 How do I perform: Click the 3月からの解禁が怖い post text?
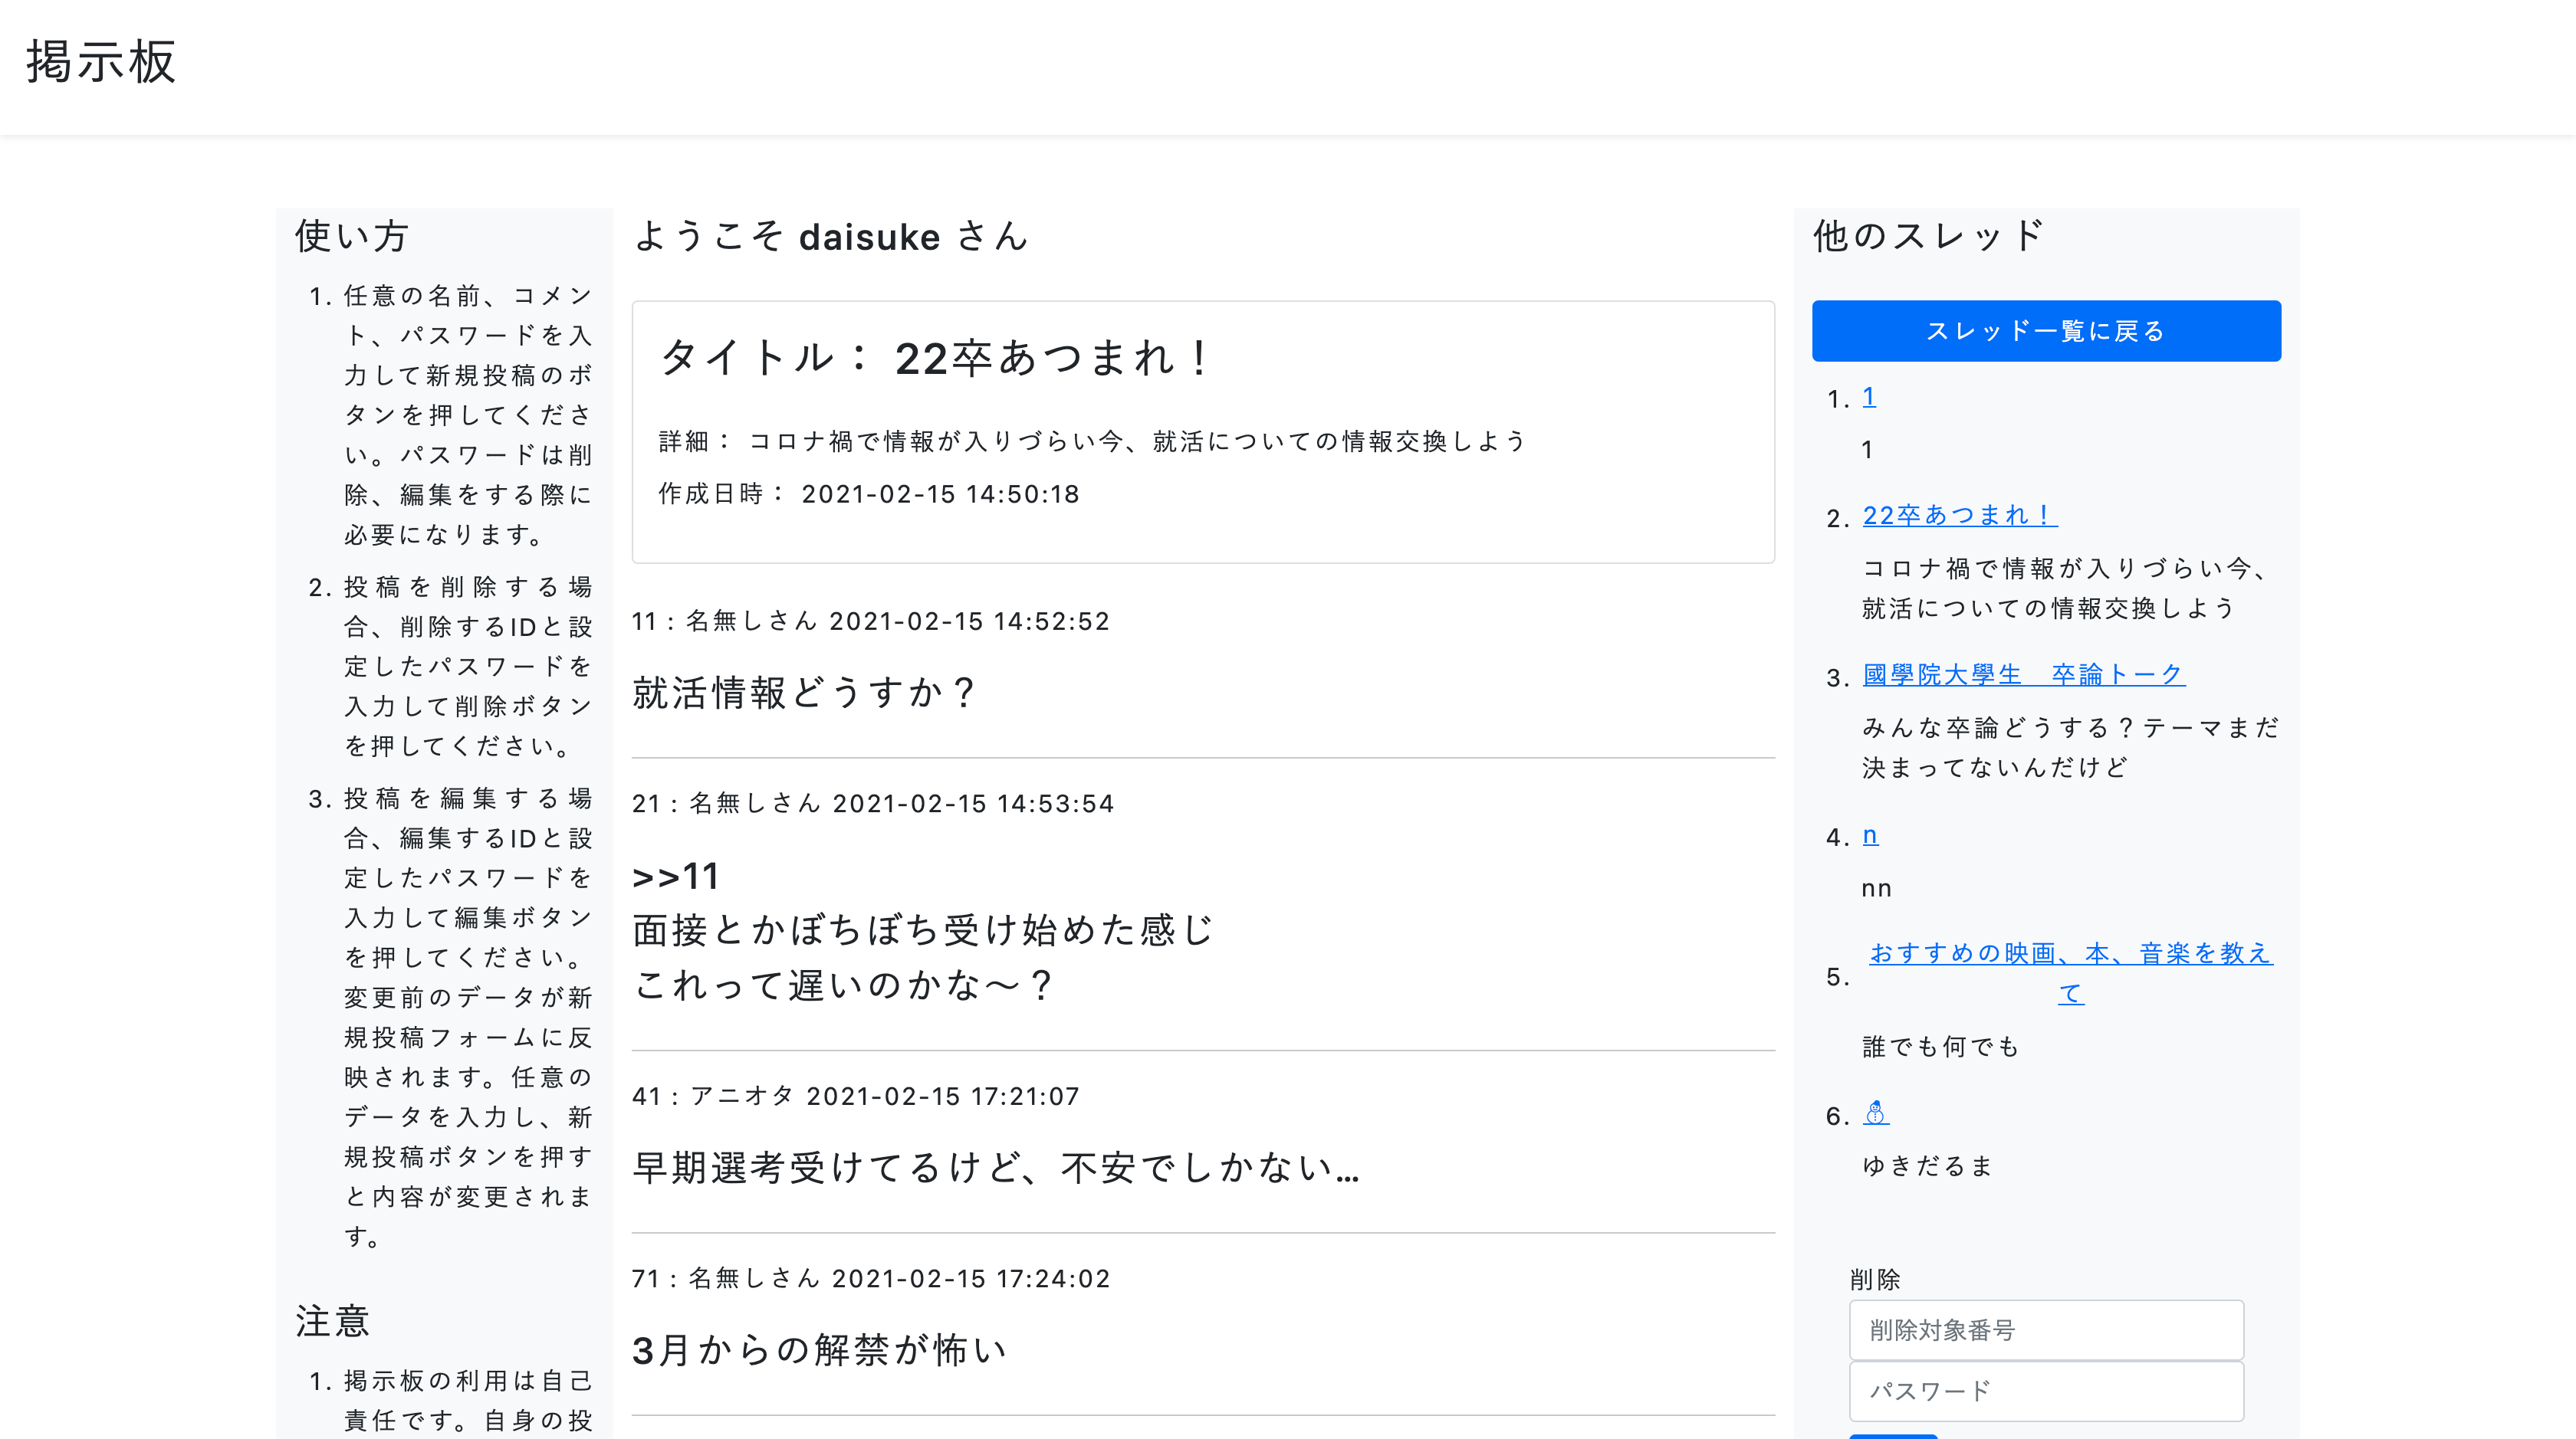click(x=819, y=1350)
